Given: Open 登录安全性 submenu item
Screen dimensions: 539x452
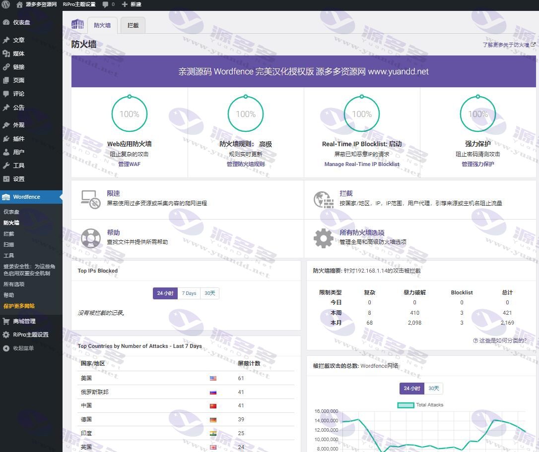Looking at the screenshot, I should 29,270.
